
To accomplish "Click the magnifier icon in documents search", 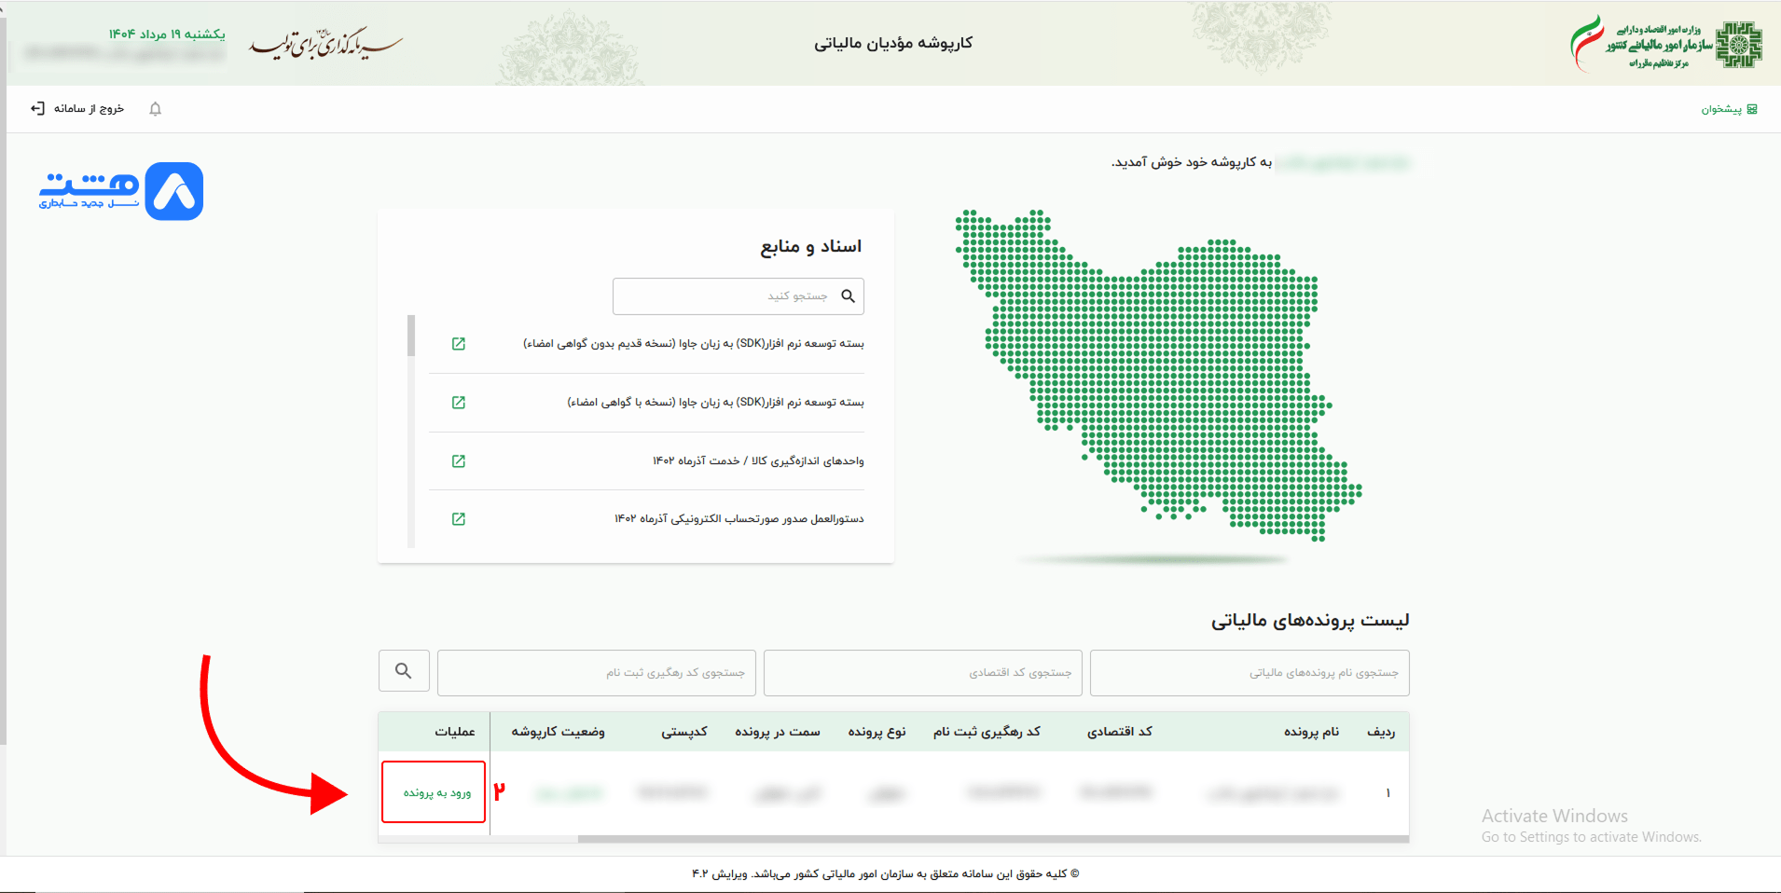I will (x=848, y=296).
